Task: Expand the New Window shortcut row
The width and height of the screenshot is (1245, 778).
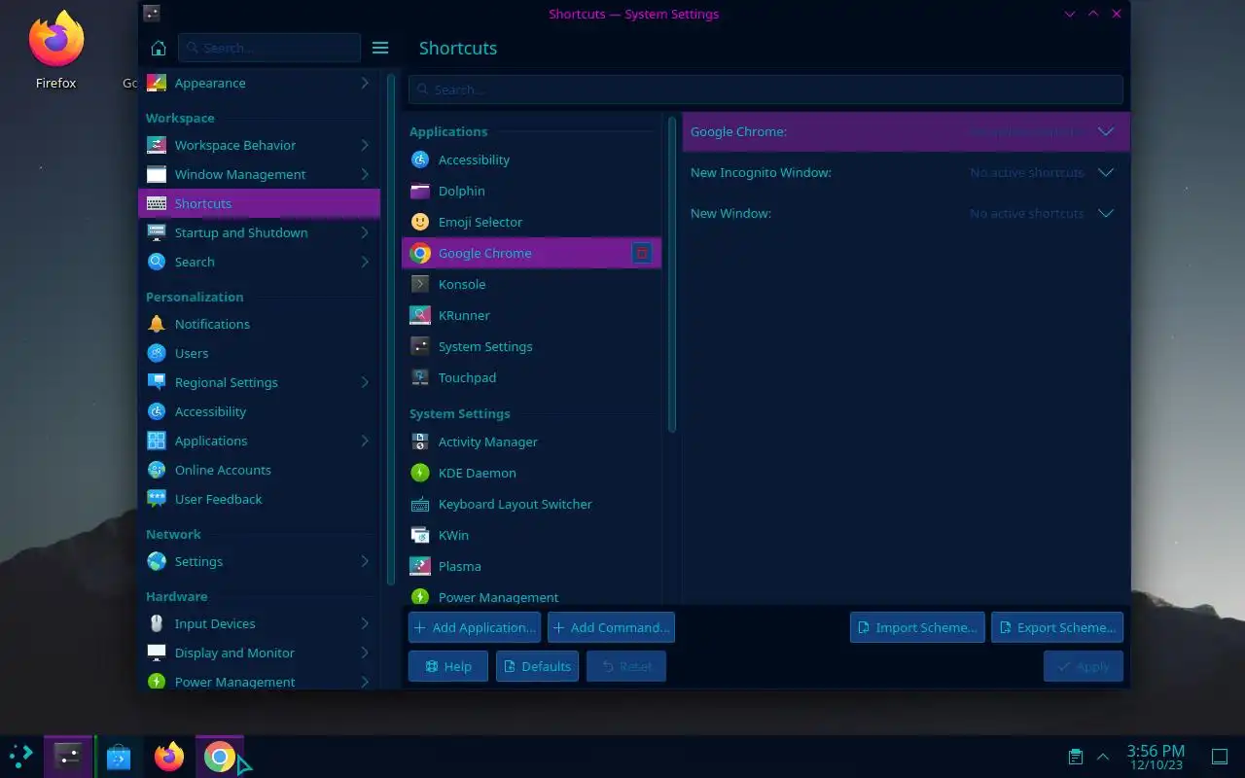Action: tap(1106, 213)
